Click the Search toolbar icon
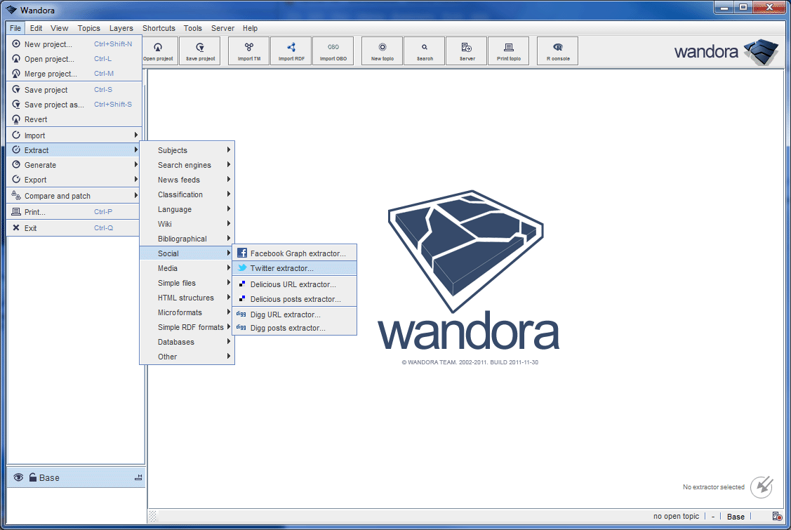 click(425, 51)
